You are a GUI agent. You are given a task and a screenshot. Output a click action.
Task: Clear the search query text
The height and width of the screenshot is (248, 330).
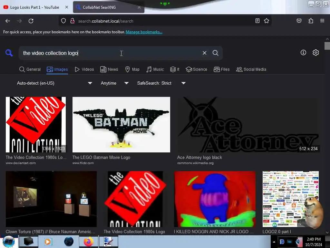coord(204,53)
